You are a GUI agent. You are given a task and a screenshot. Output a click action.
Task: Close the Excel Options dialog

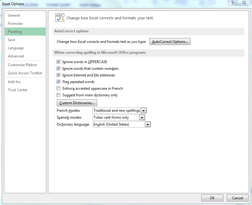[243, 3]
